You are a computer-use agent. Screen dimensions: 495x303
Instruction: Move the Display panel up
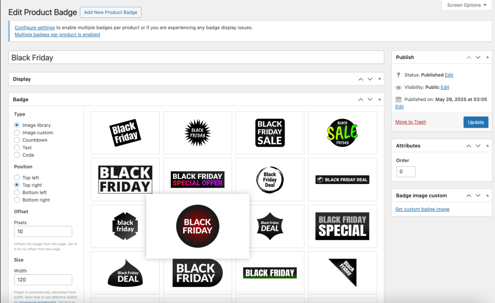pos(361,79)
